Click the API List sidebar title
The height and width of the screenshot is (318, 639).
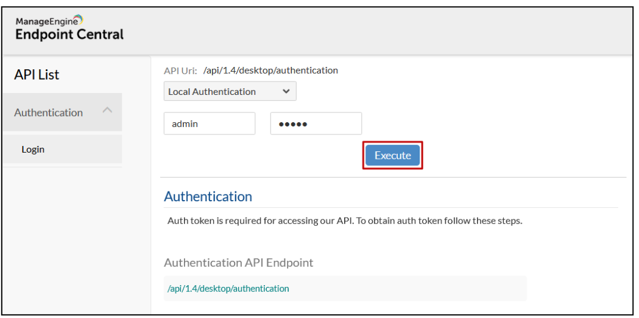(x=37, y=75)
